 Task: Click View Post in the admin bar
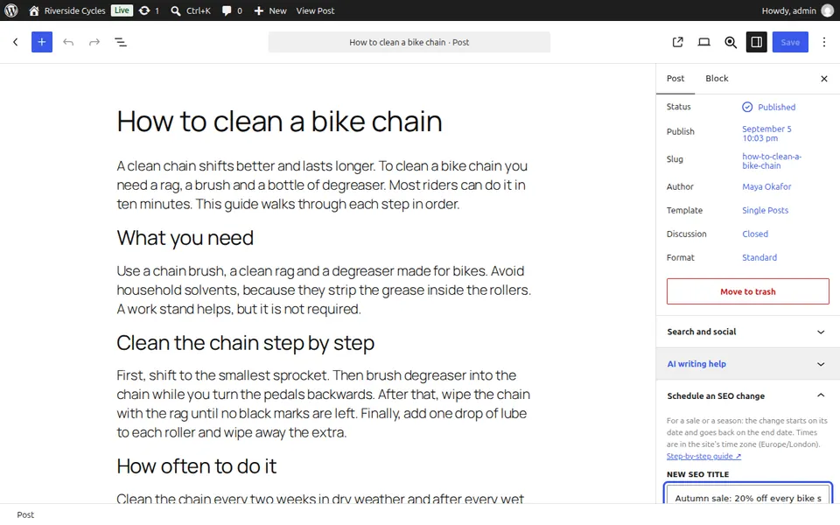coord(315,10)
